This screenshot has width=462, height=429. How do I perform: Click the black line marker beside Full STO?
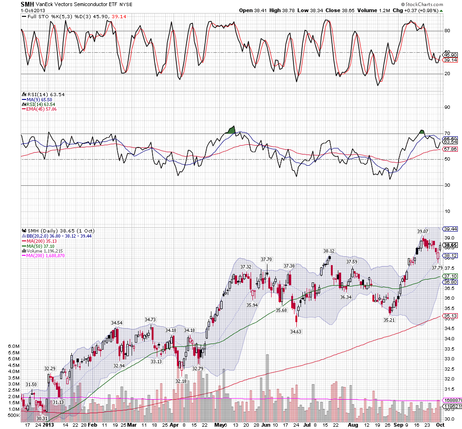click(23, 16)
